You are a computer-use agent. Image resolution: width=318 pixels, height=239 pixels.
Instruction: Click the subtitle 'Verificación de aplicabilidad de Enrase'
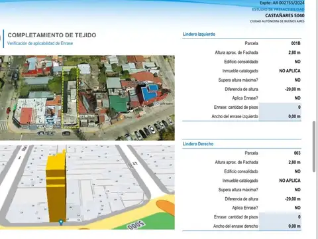(x=40, y=43)
